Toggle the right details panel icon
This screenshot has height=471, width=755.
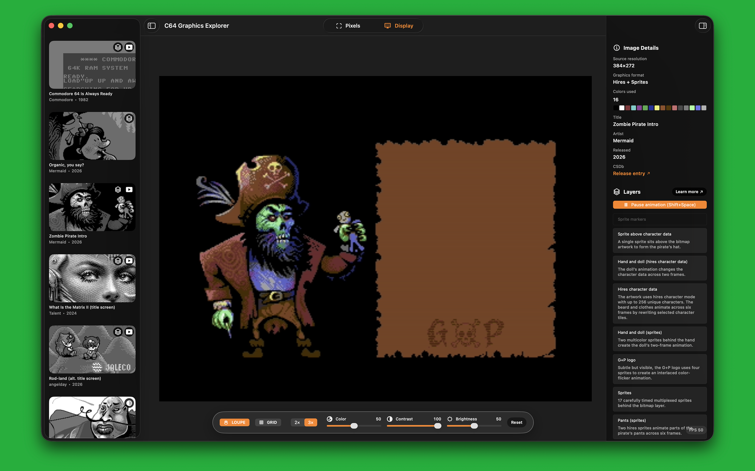coord(703,26)
